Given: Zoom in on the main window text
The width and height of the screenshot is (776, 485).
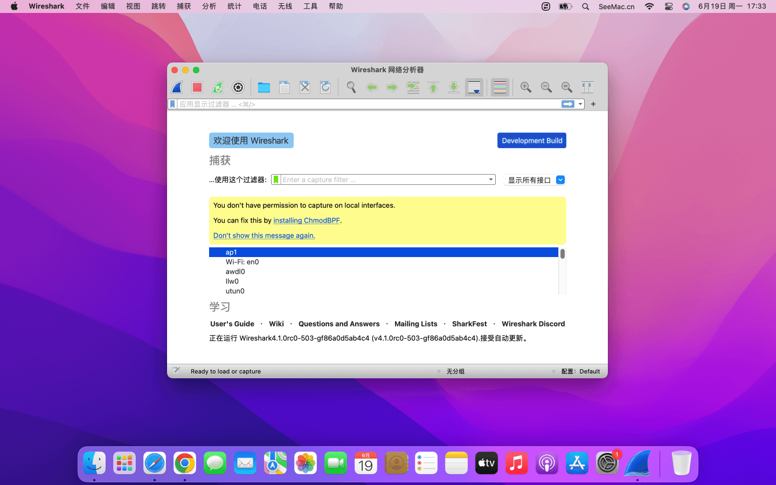Looking at the screenshot, I should tap(526, 87).
